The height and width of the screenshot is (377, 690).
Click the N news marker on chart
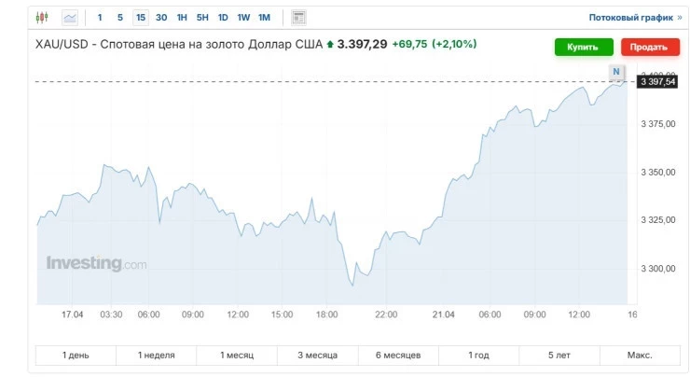[616, 72]
